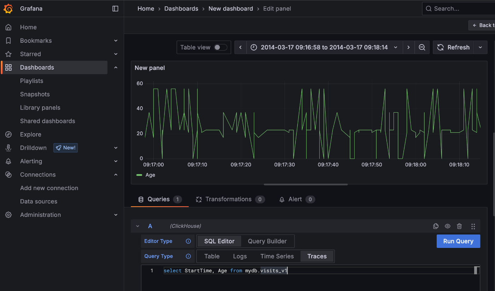495x291 pixels.
Task: Toggle the Table view switch
Action: pos(221,47)
